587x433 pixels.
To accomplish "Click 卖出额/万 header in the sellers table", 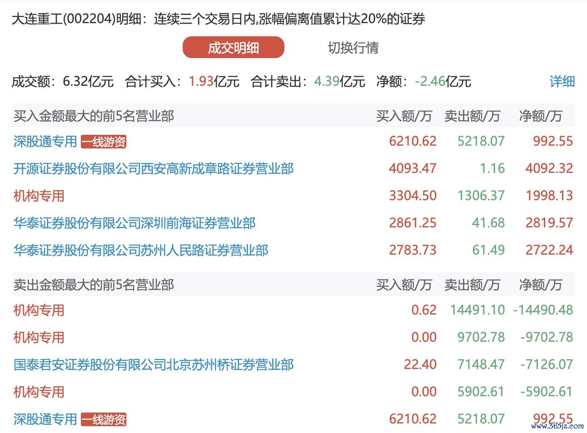I will 472,285.
